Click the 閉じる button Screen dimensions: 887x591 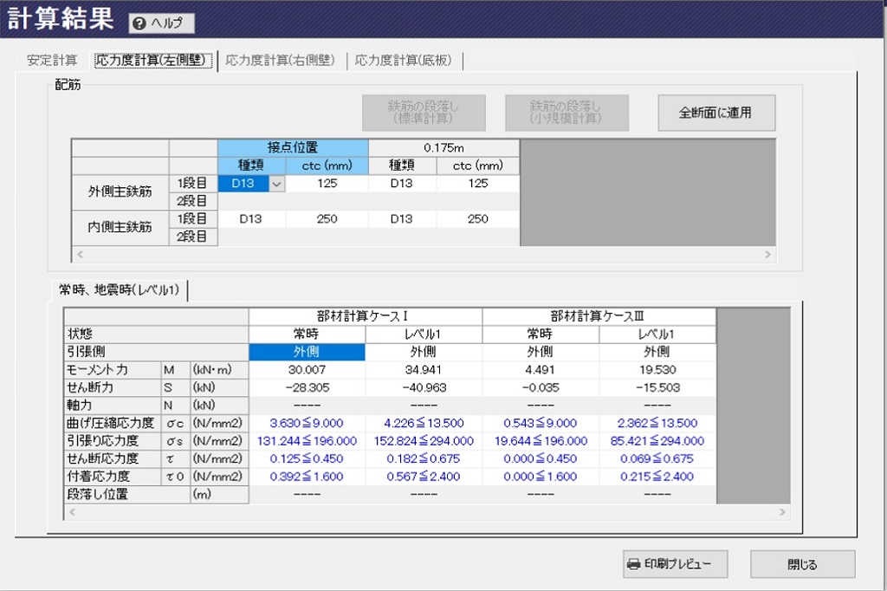[x=802, y=564]
